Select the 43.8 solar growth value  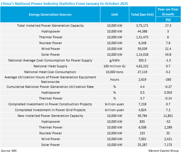click(168, 55)
